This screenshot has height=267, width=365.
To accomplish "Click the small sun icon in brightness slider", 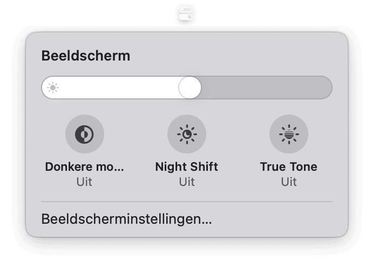I will 53,88.
